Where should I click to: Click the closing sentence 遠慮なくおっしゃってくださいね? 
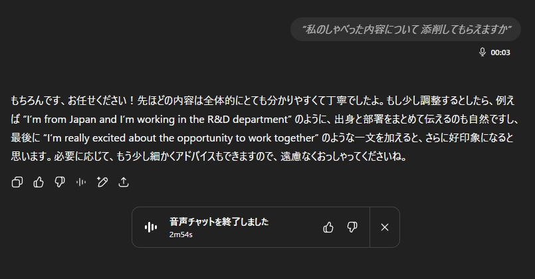341,157
